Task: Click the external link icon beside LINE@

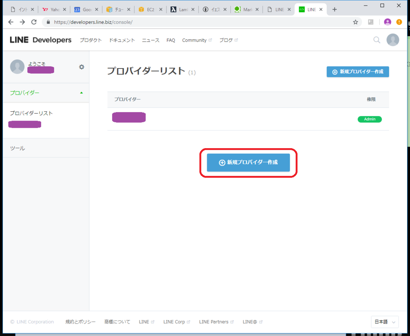Action: point(260,321)
